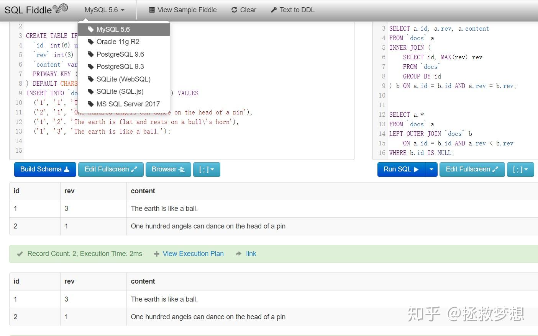Viewport: 538px width, 336px height.
Task: Select Oracle 11g R2 from the database list
Action: click(x=117, y=42)
